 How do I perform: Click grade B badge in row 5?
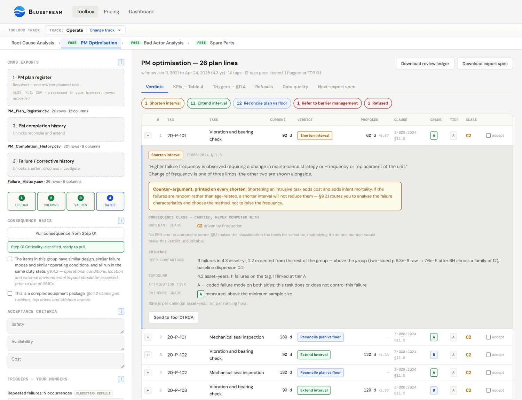[434, 390]
